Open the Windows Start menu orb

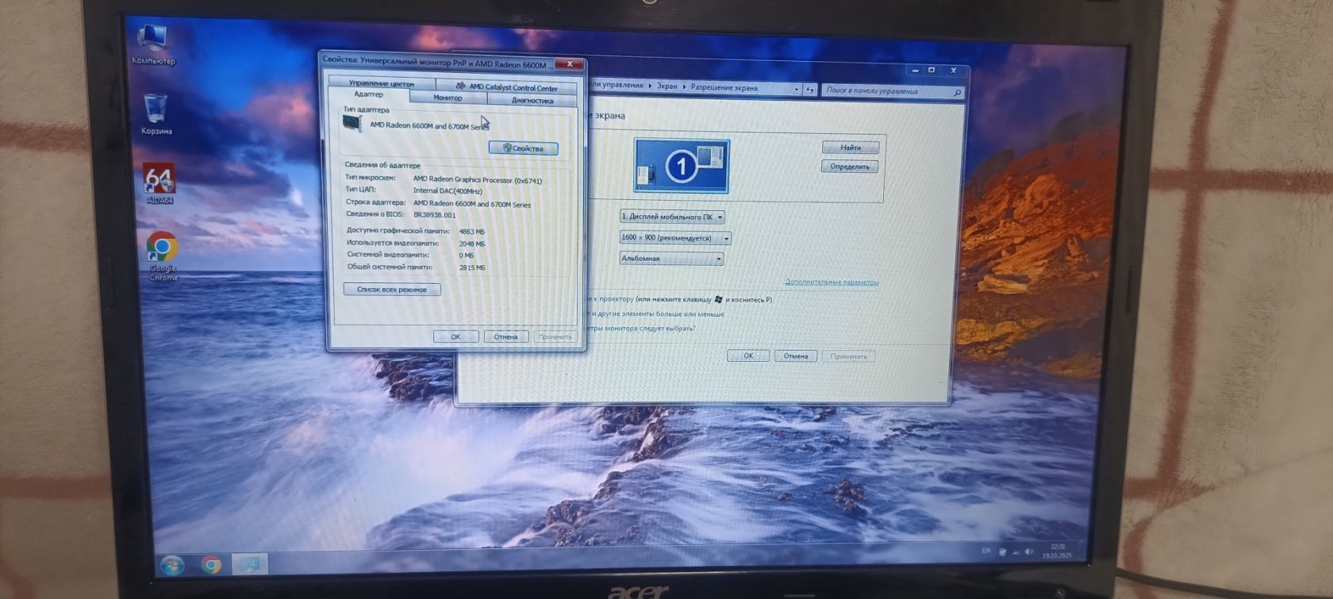[171, 564]
